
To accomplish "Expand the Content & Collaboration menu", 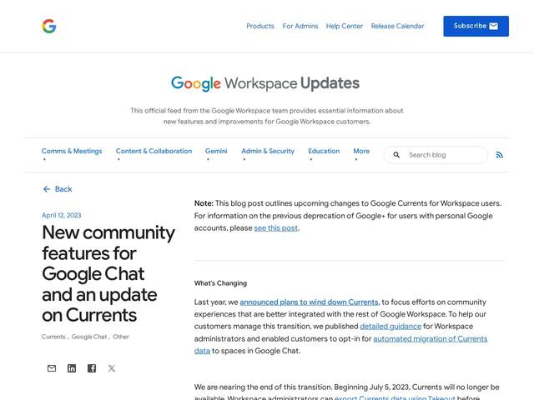I will coord(154,151).
